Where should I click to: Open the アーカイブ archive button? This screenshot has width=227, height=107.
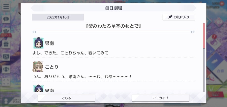pos(160,98)
